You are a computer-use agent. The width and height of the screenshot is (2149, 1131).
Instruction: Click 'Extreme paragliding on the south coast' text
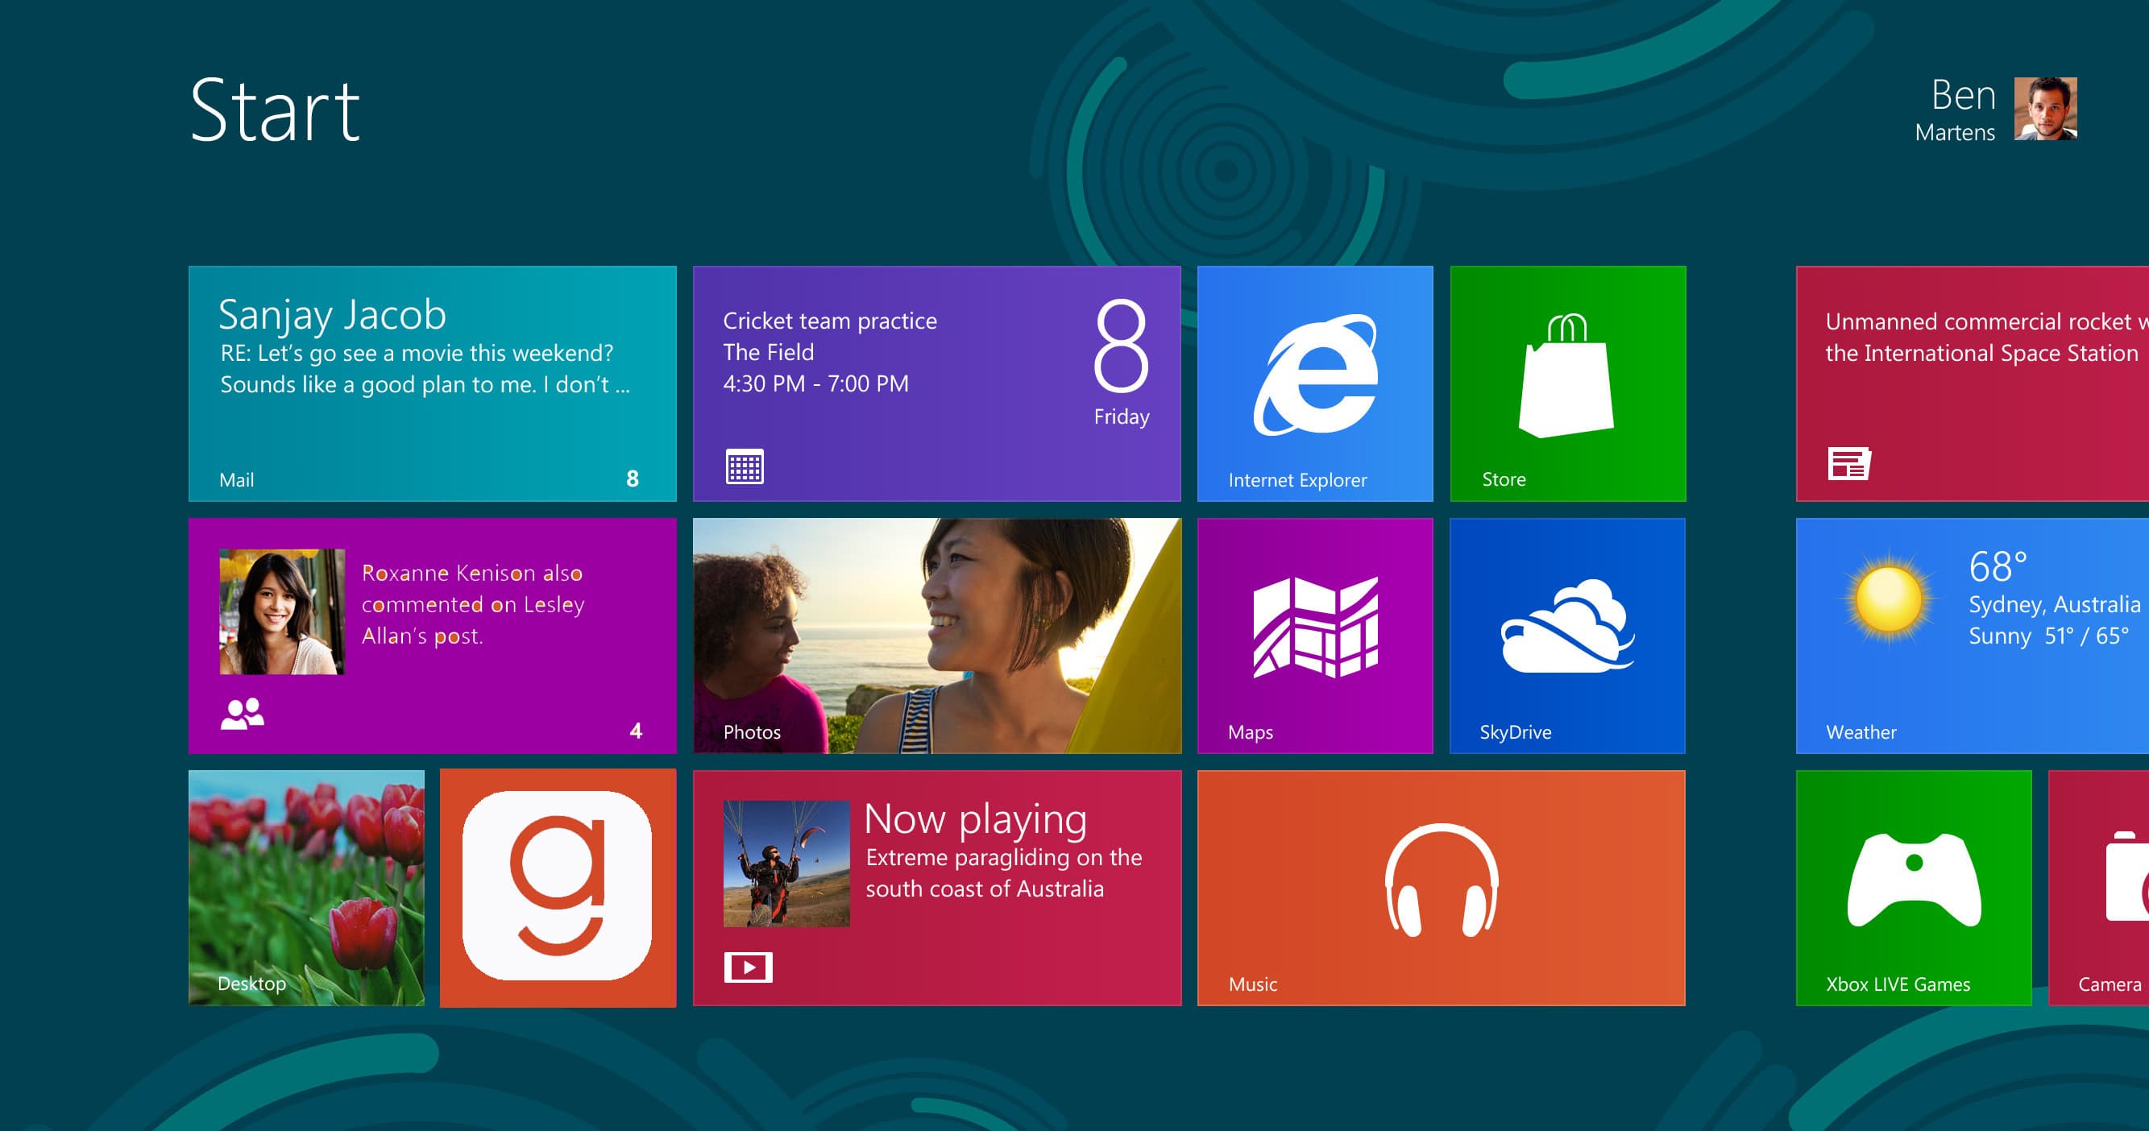(1003, 873)
